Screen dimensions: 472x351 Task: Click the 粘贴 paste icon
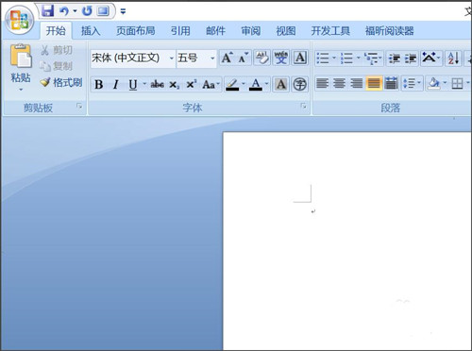pos(21,57)
